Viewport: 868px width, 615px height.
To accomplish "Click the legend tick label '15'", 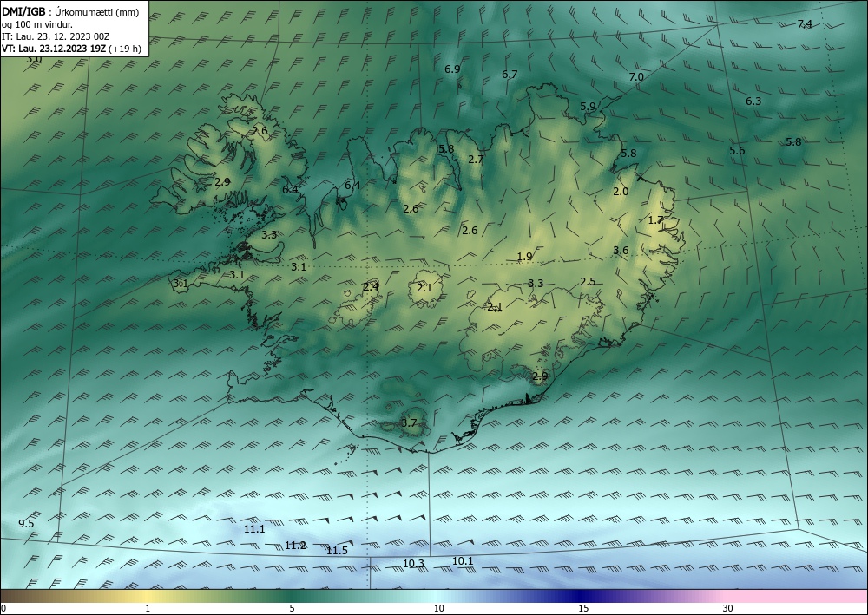I will [583, 608].
